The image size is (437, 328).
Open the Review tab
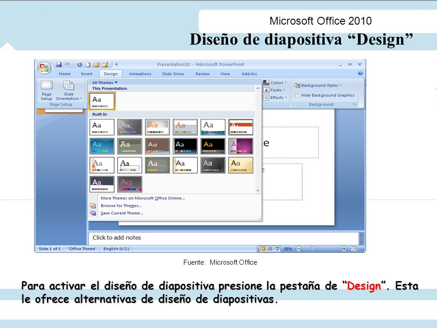[203, 74]
